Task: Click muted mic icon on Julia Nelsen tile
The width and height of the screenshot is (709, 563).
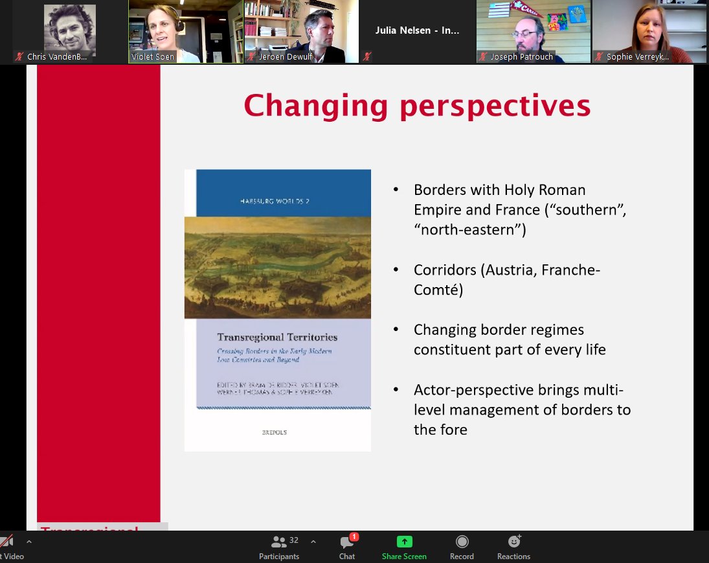Action: pyautogui.click(x=367, y=56)
